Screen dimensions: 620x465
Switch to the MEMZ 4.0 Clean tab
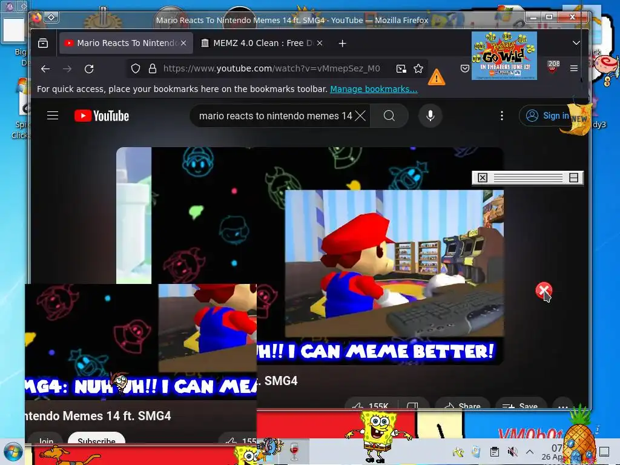click(x=262, y=43)
